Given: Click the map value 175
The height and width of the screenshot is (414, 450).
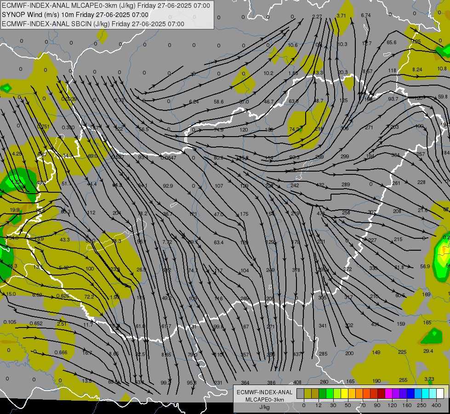Looking at the screenshot, I should click(x=244, y=214).
